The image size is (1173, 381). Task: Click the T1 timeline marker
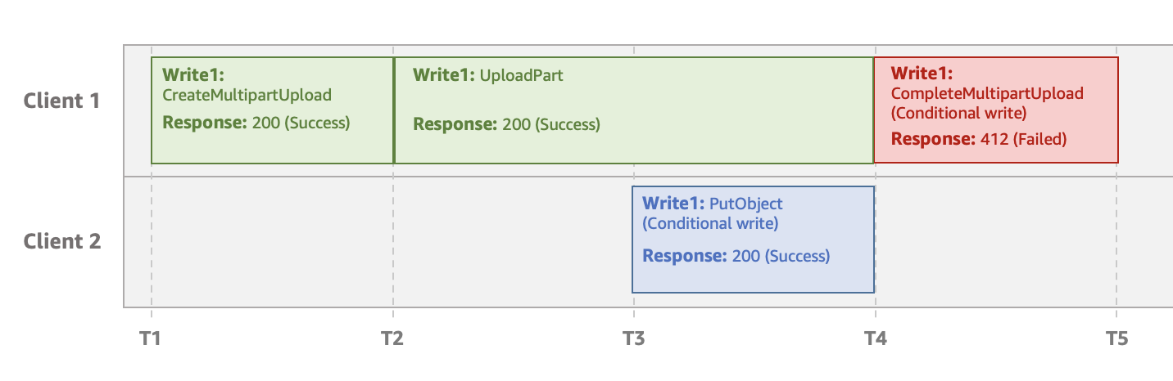point(152,337)
